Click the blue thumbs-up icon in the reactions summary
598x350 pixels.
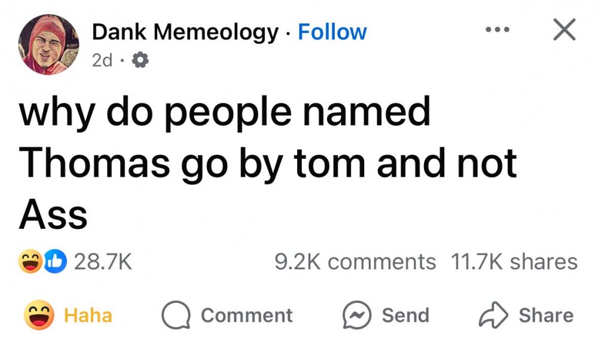pos(54,262)
